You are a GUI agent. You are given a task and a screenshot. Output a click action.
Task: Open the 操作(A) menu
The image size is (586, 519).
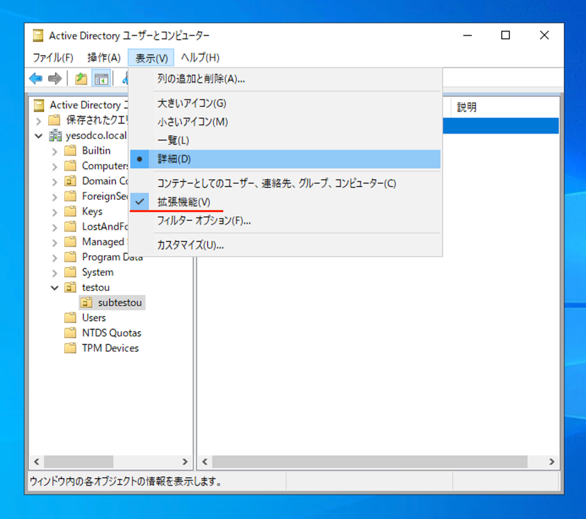click(104, 58)
